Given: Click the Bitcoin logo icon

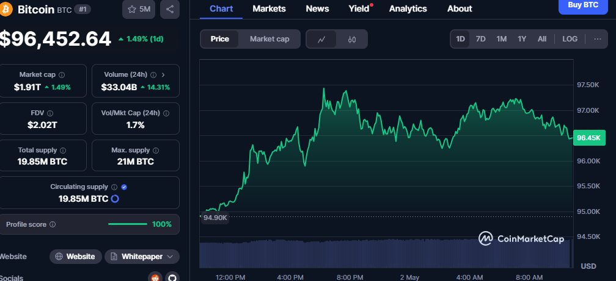Looking at the screenshot, I should tap(6, 9).
